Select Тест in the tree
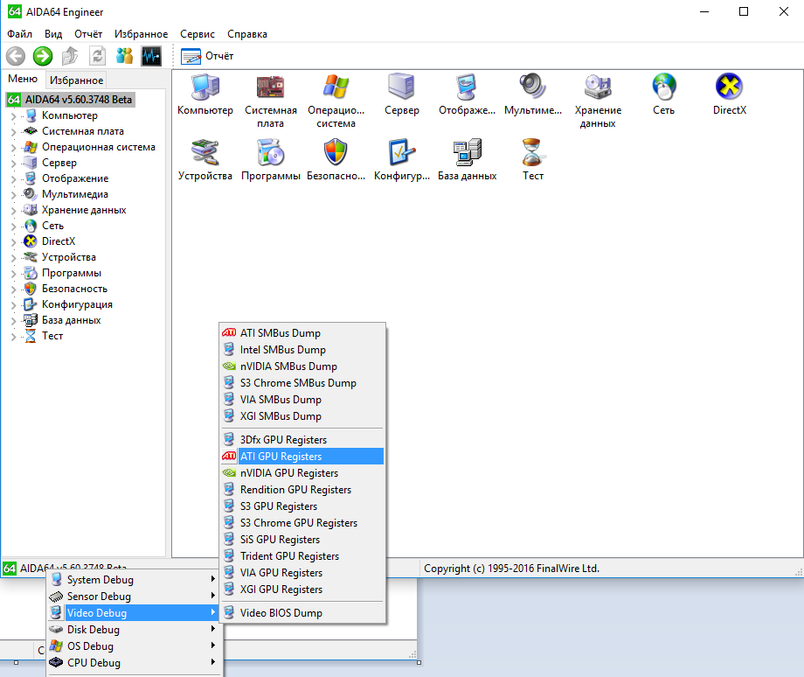 [52, 336]
